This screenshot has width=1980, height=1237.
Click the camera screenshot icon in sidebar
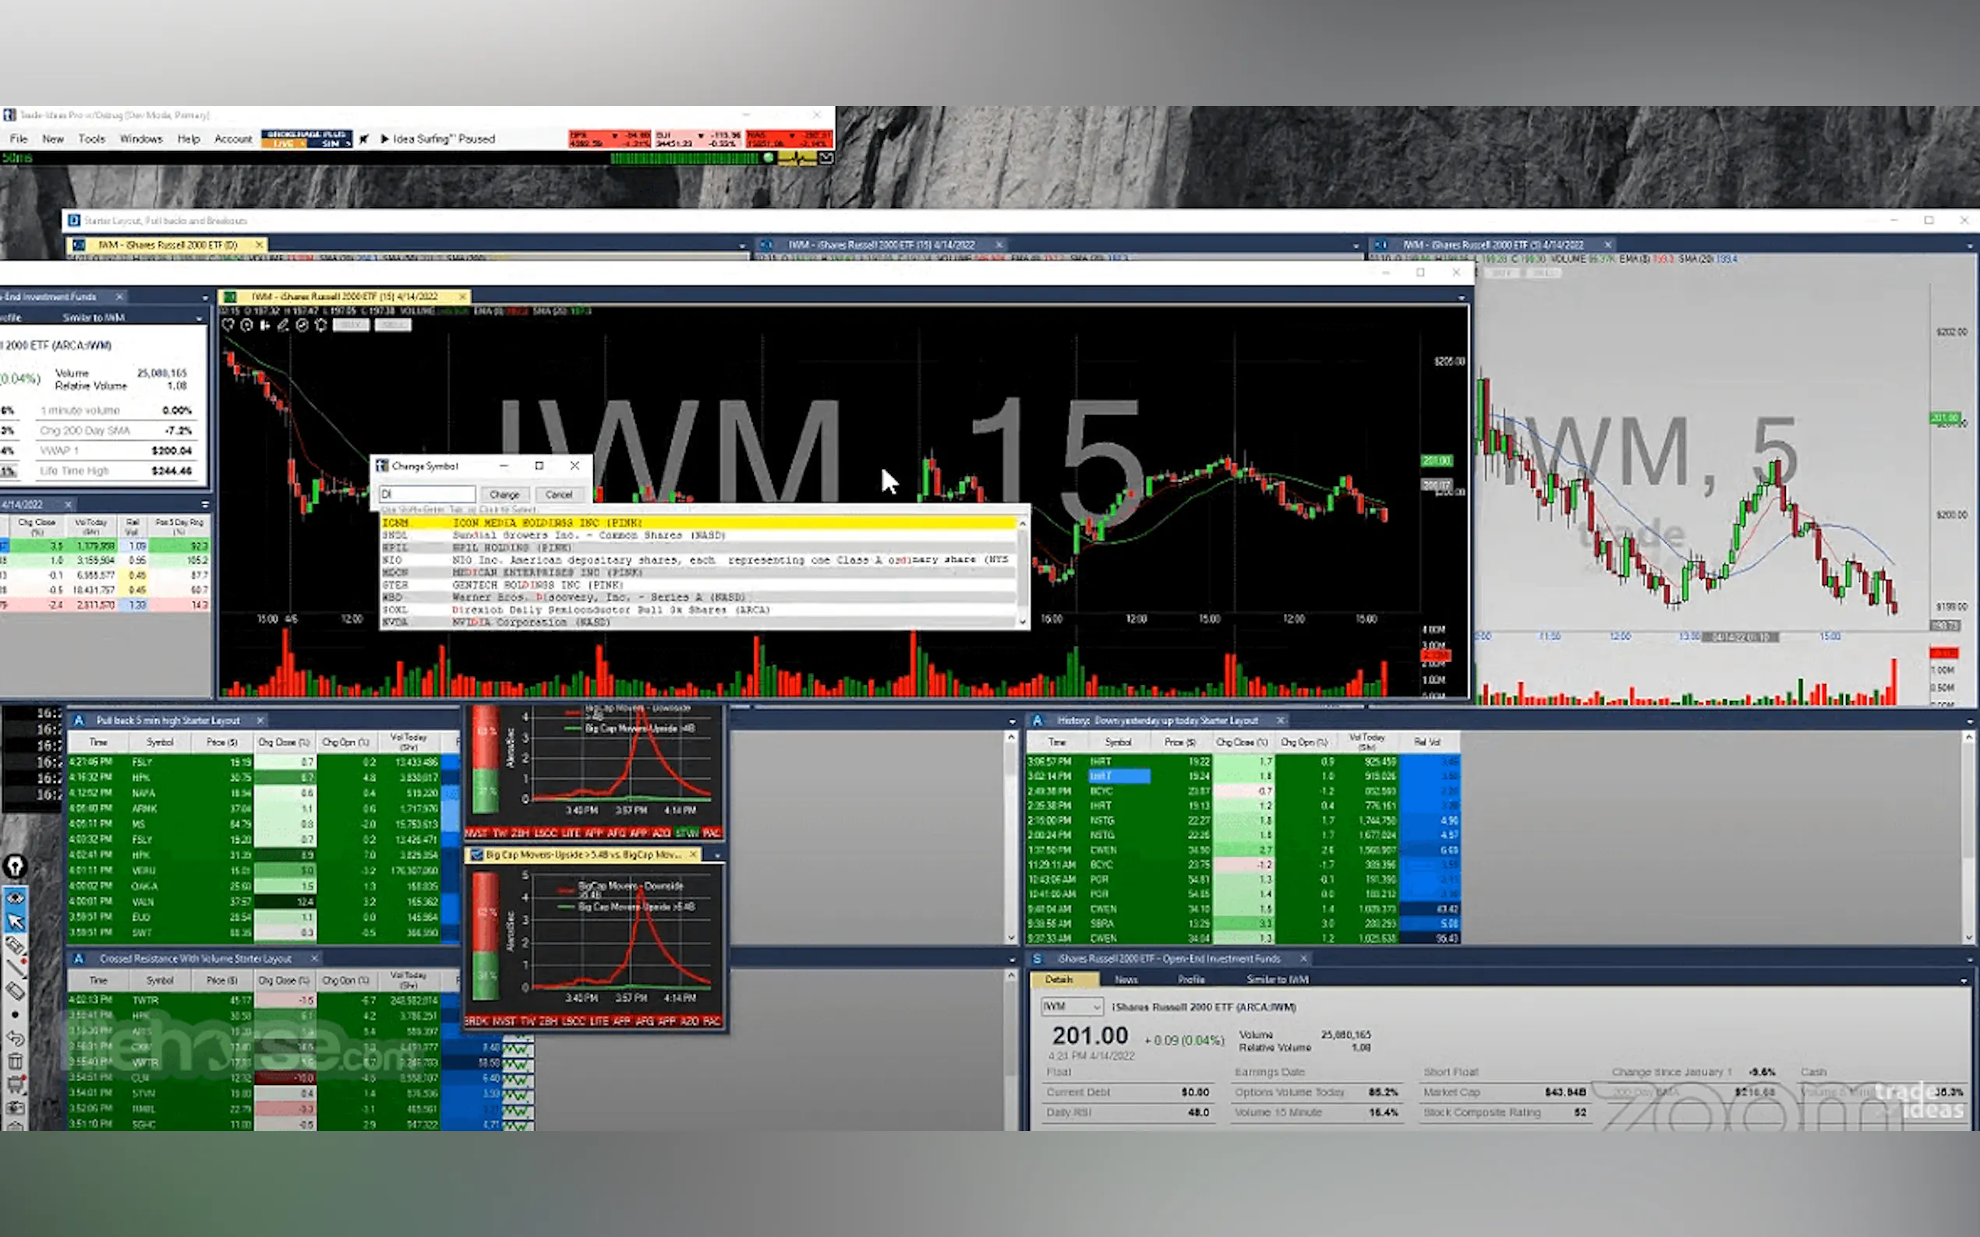click(16, 1107)
